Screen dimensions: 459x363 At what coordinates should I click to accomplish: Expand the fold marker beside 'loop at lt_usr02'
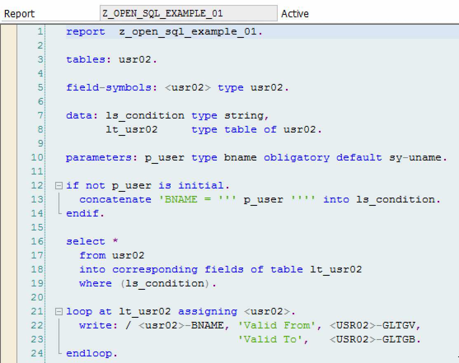[59, 311]
